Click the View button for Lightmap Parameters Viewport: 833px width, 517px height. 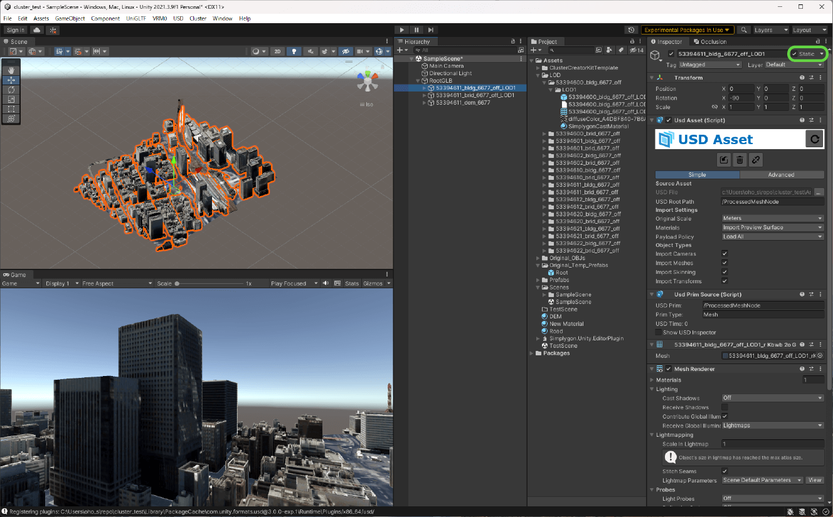[x=814, y=480]
